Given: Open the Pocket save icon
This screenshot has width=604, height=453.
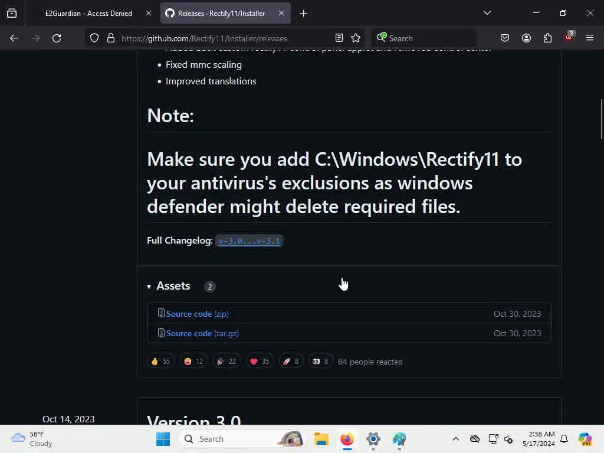Looking at the screenshot, I should tap(505, 38).
